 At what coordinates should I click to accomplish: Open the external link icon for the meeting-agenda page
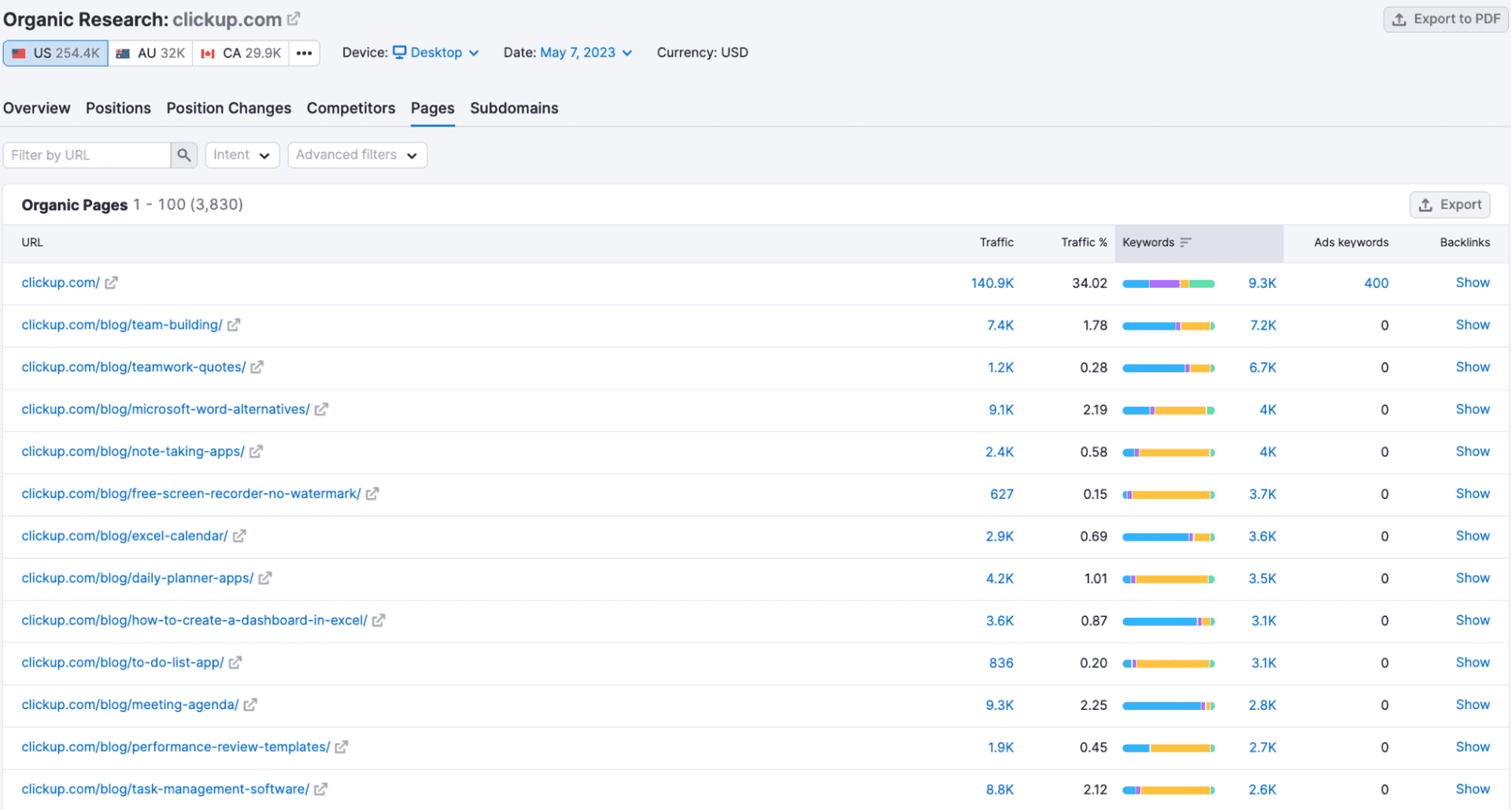250,705
